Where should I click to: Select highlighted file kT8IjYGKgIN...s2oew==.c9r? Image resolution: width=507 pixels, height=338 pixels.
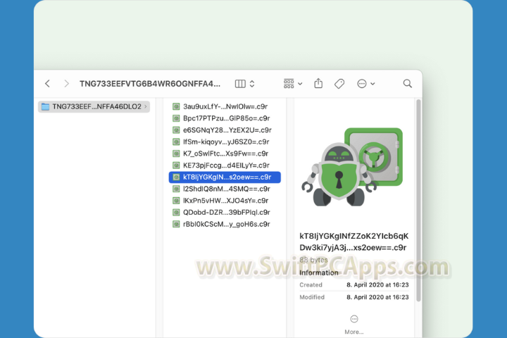click(225, 177)
